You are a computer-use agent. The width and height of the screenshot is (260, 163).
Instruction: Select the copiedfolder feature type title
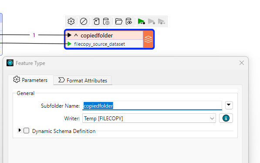(97, 35)
